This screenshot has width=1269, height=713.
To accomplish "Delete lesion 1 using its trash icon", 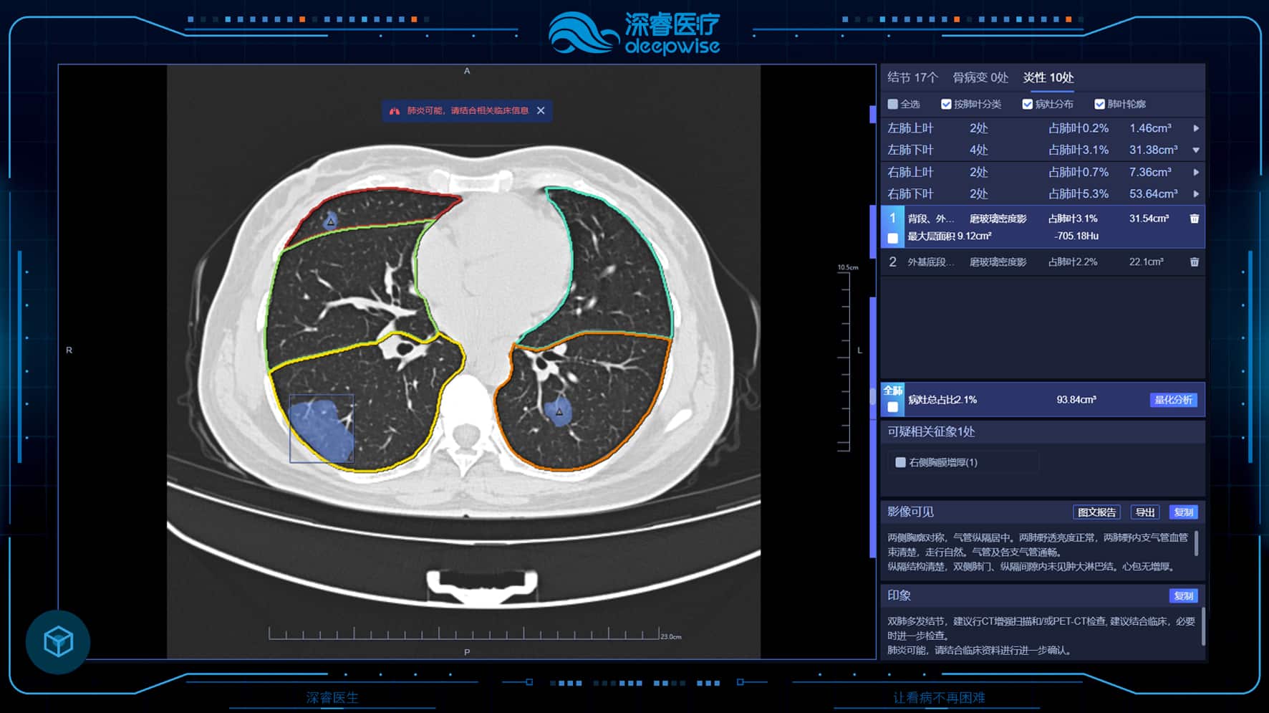I will [x=1193, y=220].
